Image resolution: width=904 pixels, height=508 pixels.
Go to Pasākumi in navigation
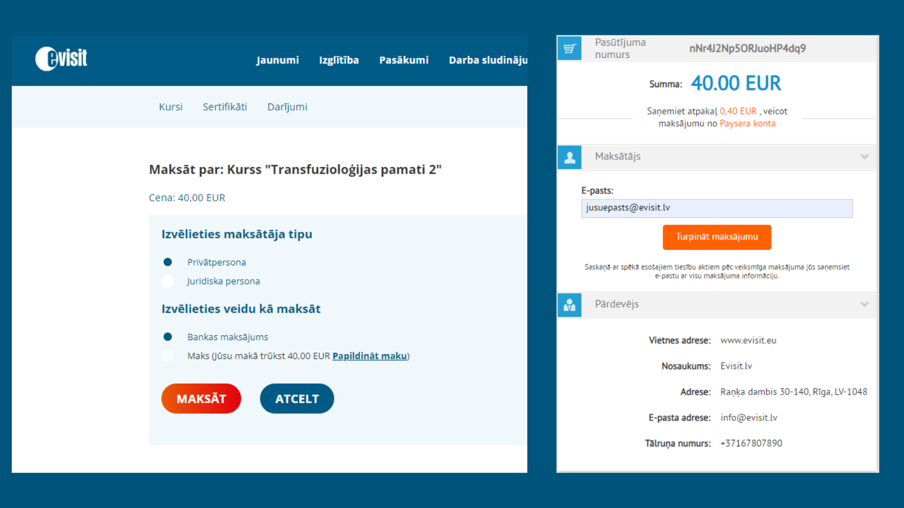pos(404,60)
